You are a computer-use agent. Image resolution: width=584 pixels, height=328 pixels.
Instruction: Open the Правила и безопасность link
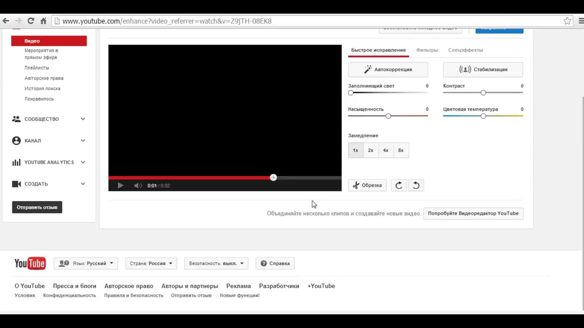tap(134, 296)
